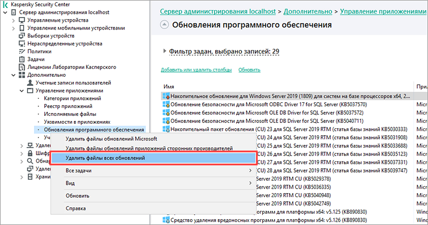
Task: Click the lock icon of the Шифрование node
Action: [x=30, y=153]
